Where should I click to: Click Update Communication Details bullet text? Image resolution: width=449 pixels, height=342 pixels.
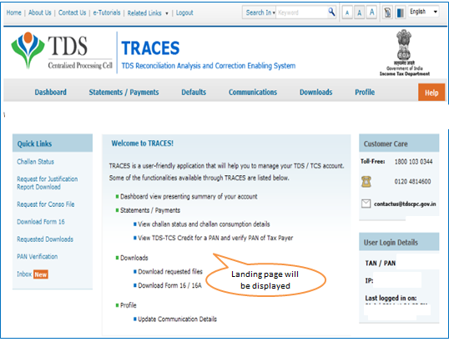[x=177, y=319]
